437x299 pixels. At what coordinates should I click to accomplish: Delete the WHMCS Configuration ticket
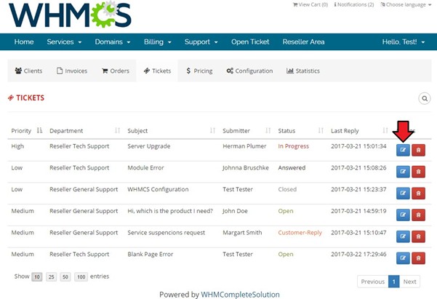click(x=419, y=193)
